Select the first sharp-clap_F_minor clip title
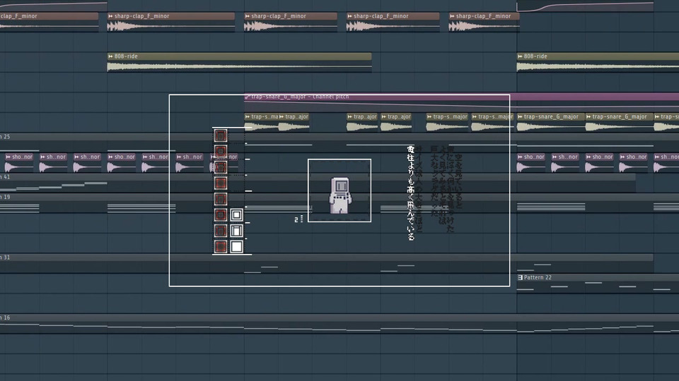This screenshot has height=381, width=679. pos(141,16)
